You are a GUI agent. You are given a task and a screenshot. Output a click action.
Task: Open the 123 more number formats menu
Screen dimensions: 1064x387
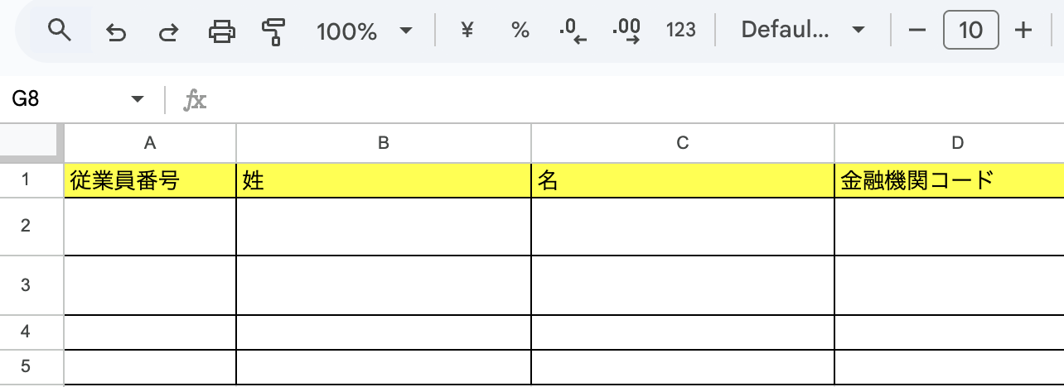coord(680,31)
